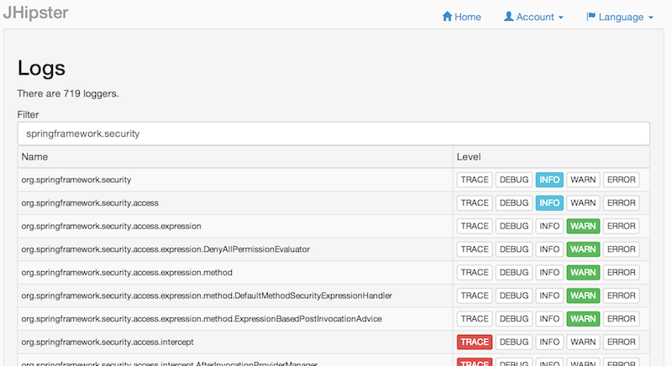672x366 pixels.
Task: Set org.springframework.security logger to DEBUG
Action: pos(512,180)
